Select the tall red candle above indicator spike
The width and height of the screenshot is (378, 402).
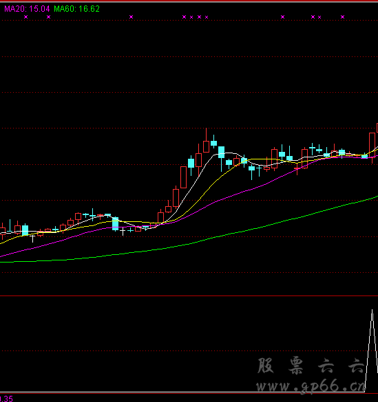pos(372,148)
